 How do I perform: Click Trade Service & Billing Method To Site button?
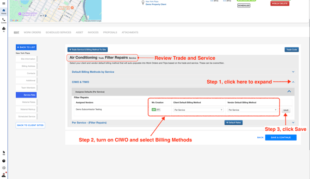[87, 50]
